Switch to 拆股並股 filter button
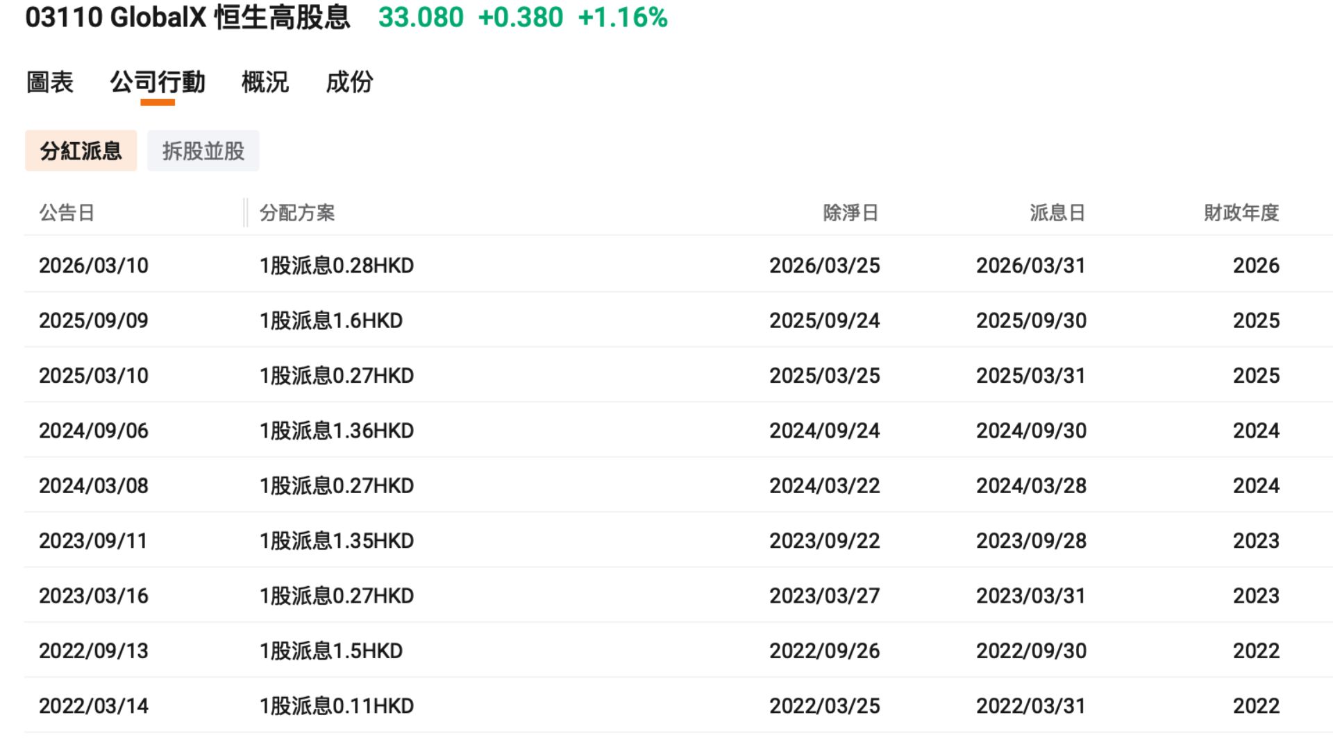 coord(203,150)
